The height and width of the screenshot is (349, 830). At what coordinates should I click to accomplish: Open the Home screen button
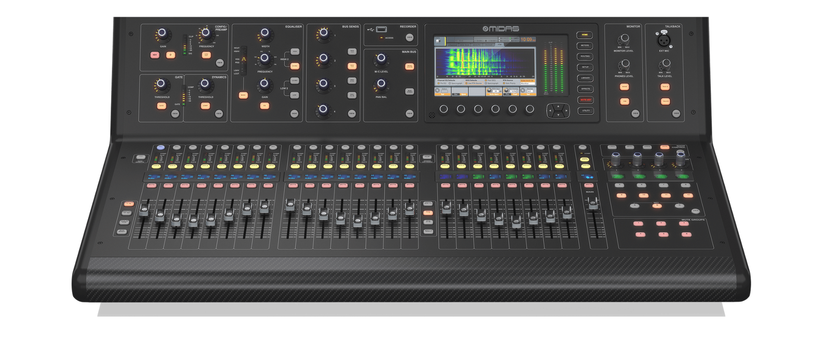click(x=585, y=35)
